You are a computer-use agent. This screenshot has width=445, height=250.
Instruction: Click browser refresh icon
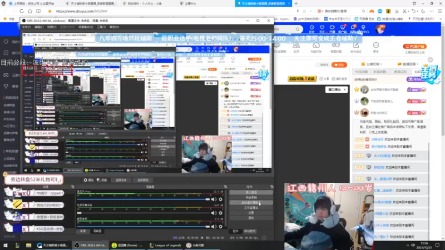[22, 11]
